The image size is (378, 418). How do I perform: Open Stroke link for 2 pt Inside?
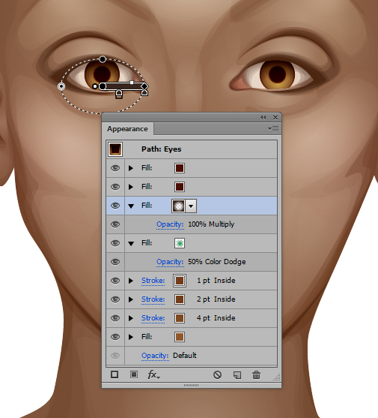pyautogui.click(x=153, y=299)
